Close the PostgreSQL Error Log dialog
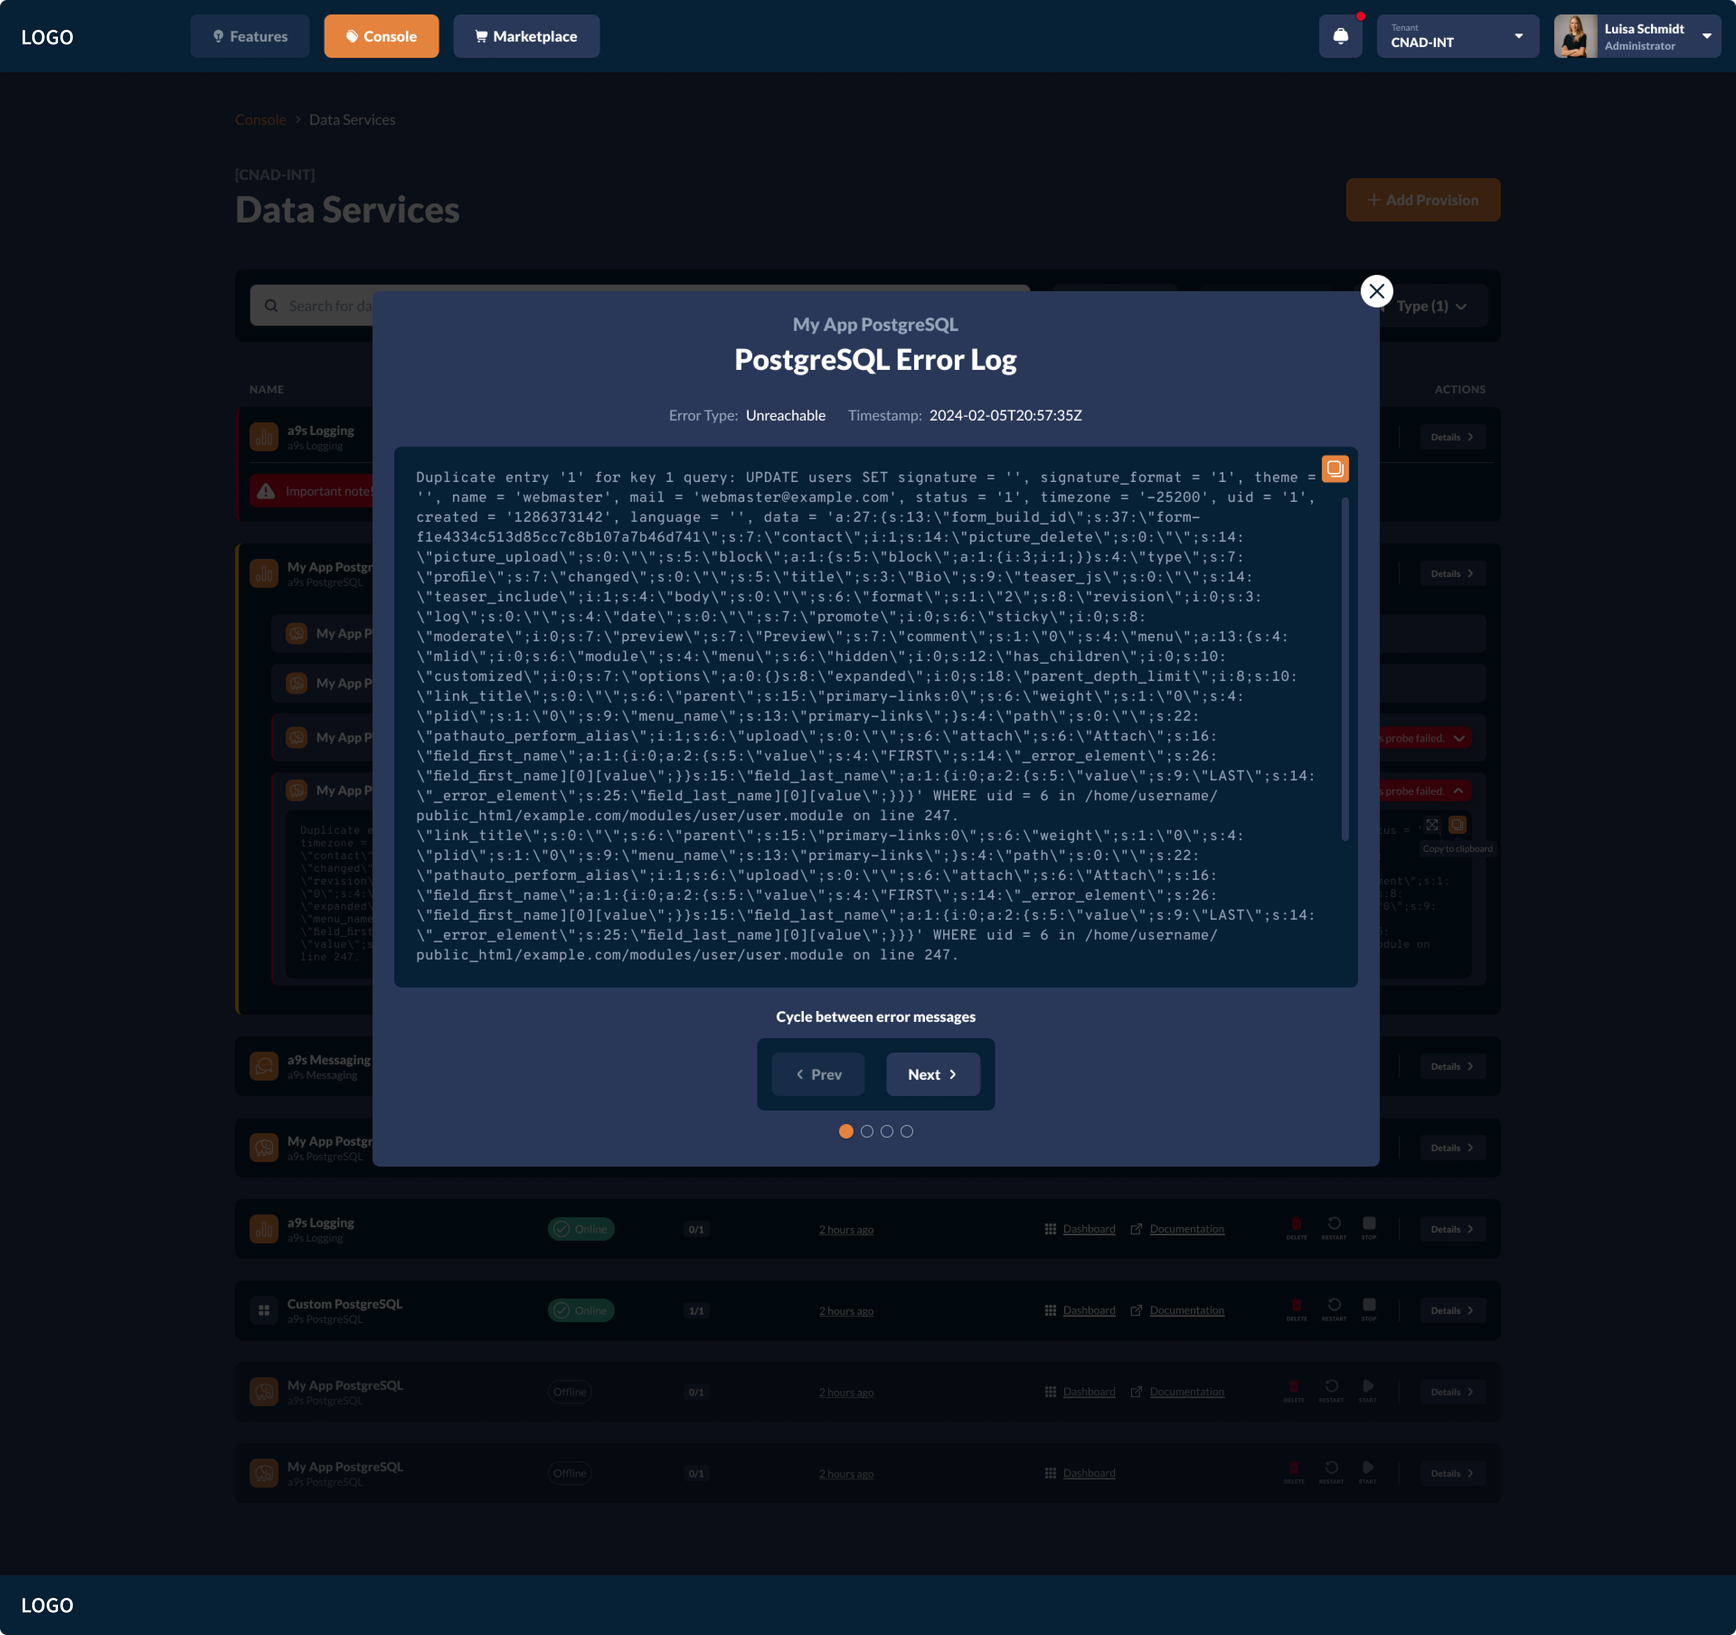 [x=1376, y=292]
